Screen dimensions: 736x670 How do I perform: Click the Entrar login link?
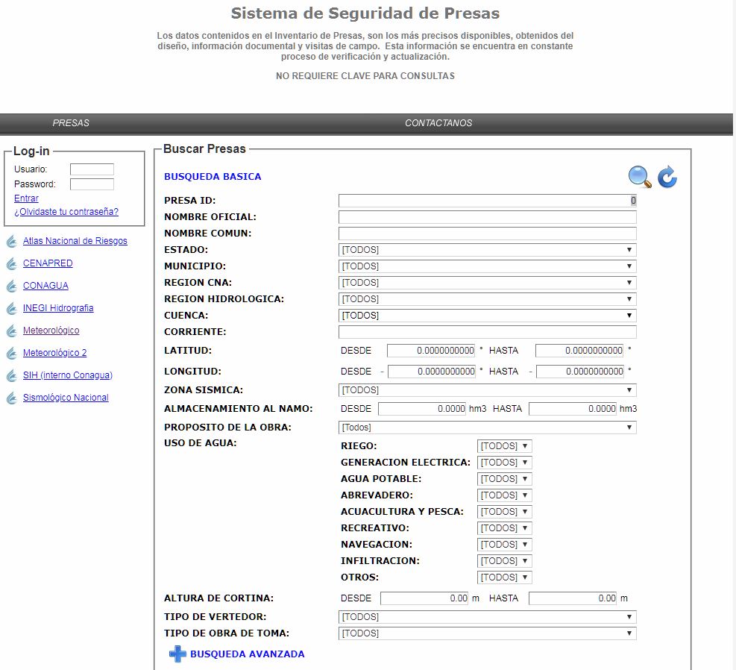coord(26,198)
